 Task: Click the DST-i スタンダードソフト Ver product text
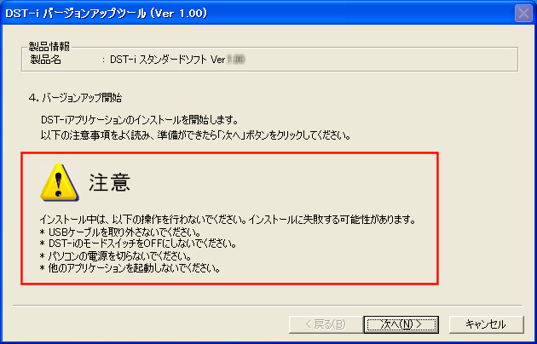point(168,60)
